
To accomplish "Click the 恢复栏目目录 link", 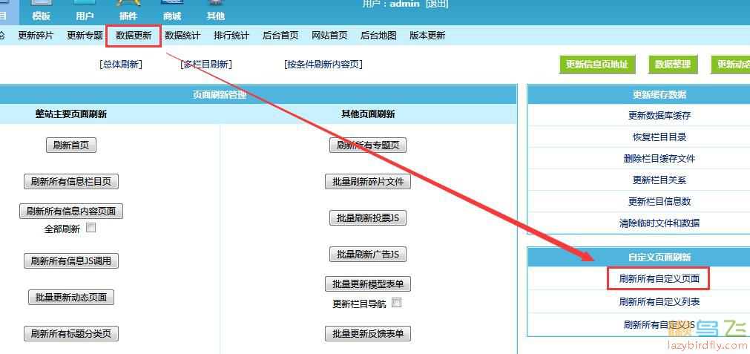I will [659, 137].
